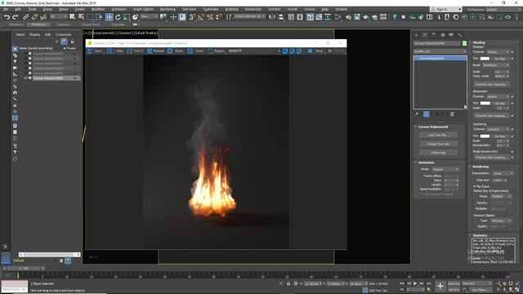Click Save icon in Corona frame buffer
523x294 pixels.
pyautogui.click(x=89, y=51)
